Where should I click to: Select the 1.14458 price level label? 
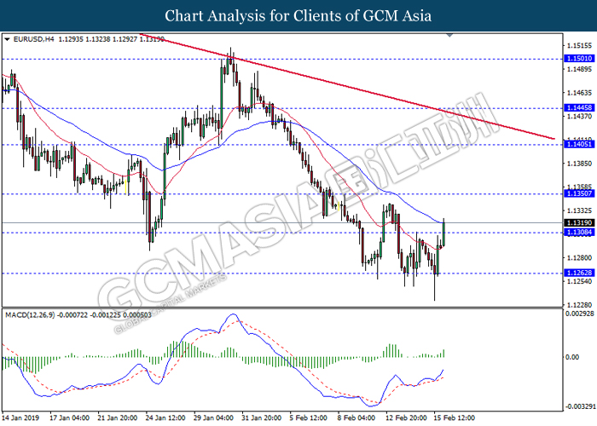click(579, 107)
